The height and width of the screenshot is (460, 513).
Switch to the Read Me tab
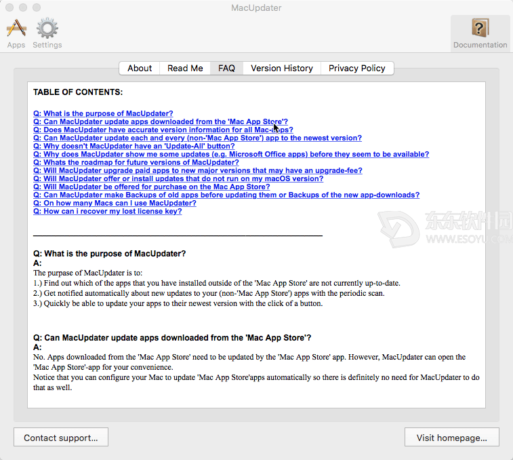pos(185,68)
